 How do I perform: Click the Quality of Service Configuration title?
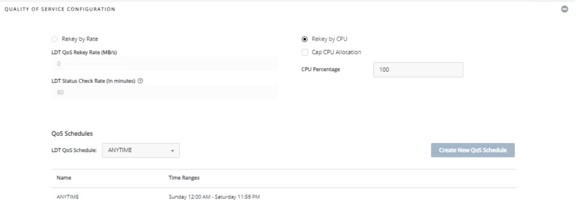click(x=59, y=9)
